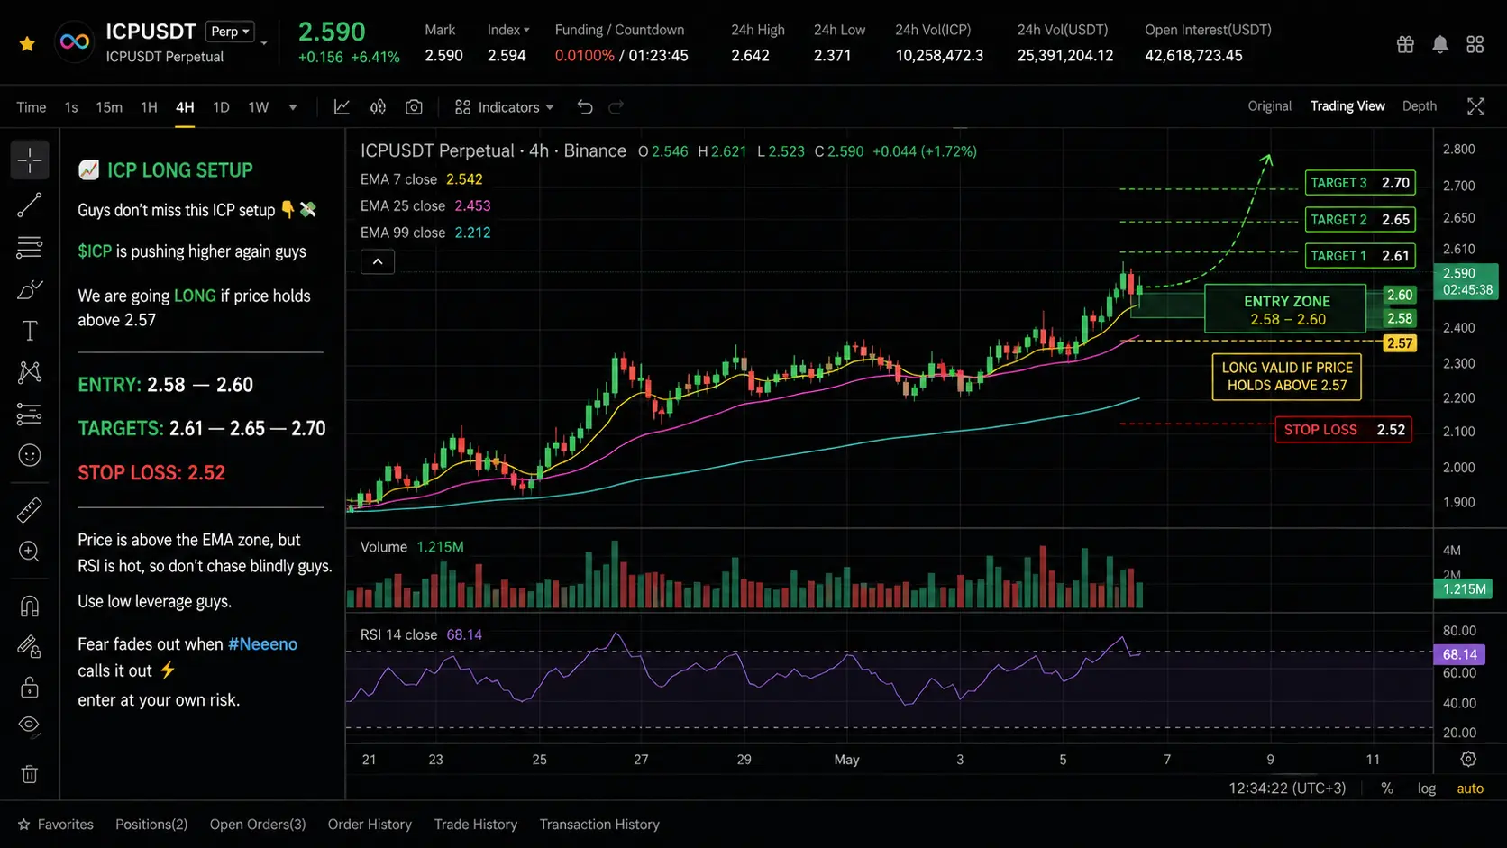Select the brush drawing tool
Image resolution: width=1507 pixels, height=848 pixels.
point(30,289)
